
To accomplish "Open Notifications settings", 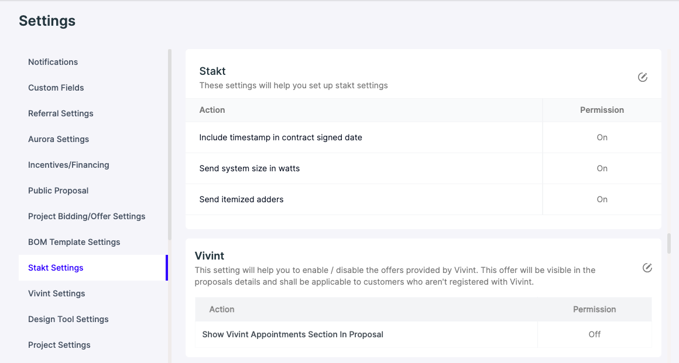I will click(53, 62).
